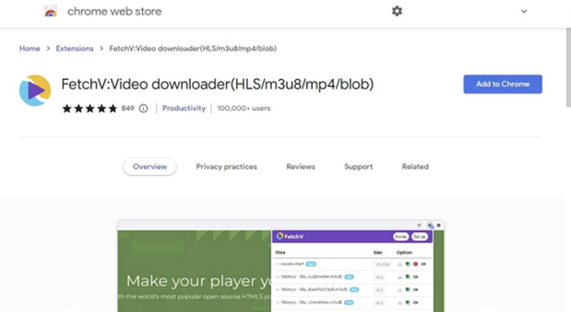
Task: Open the Productivity category link
Action: (184, 108)
